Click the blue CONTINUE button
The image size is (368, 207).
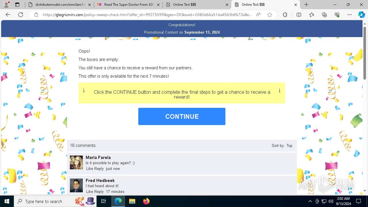[x=182, y=116]
